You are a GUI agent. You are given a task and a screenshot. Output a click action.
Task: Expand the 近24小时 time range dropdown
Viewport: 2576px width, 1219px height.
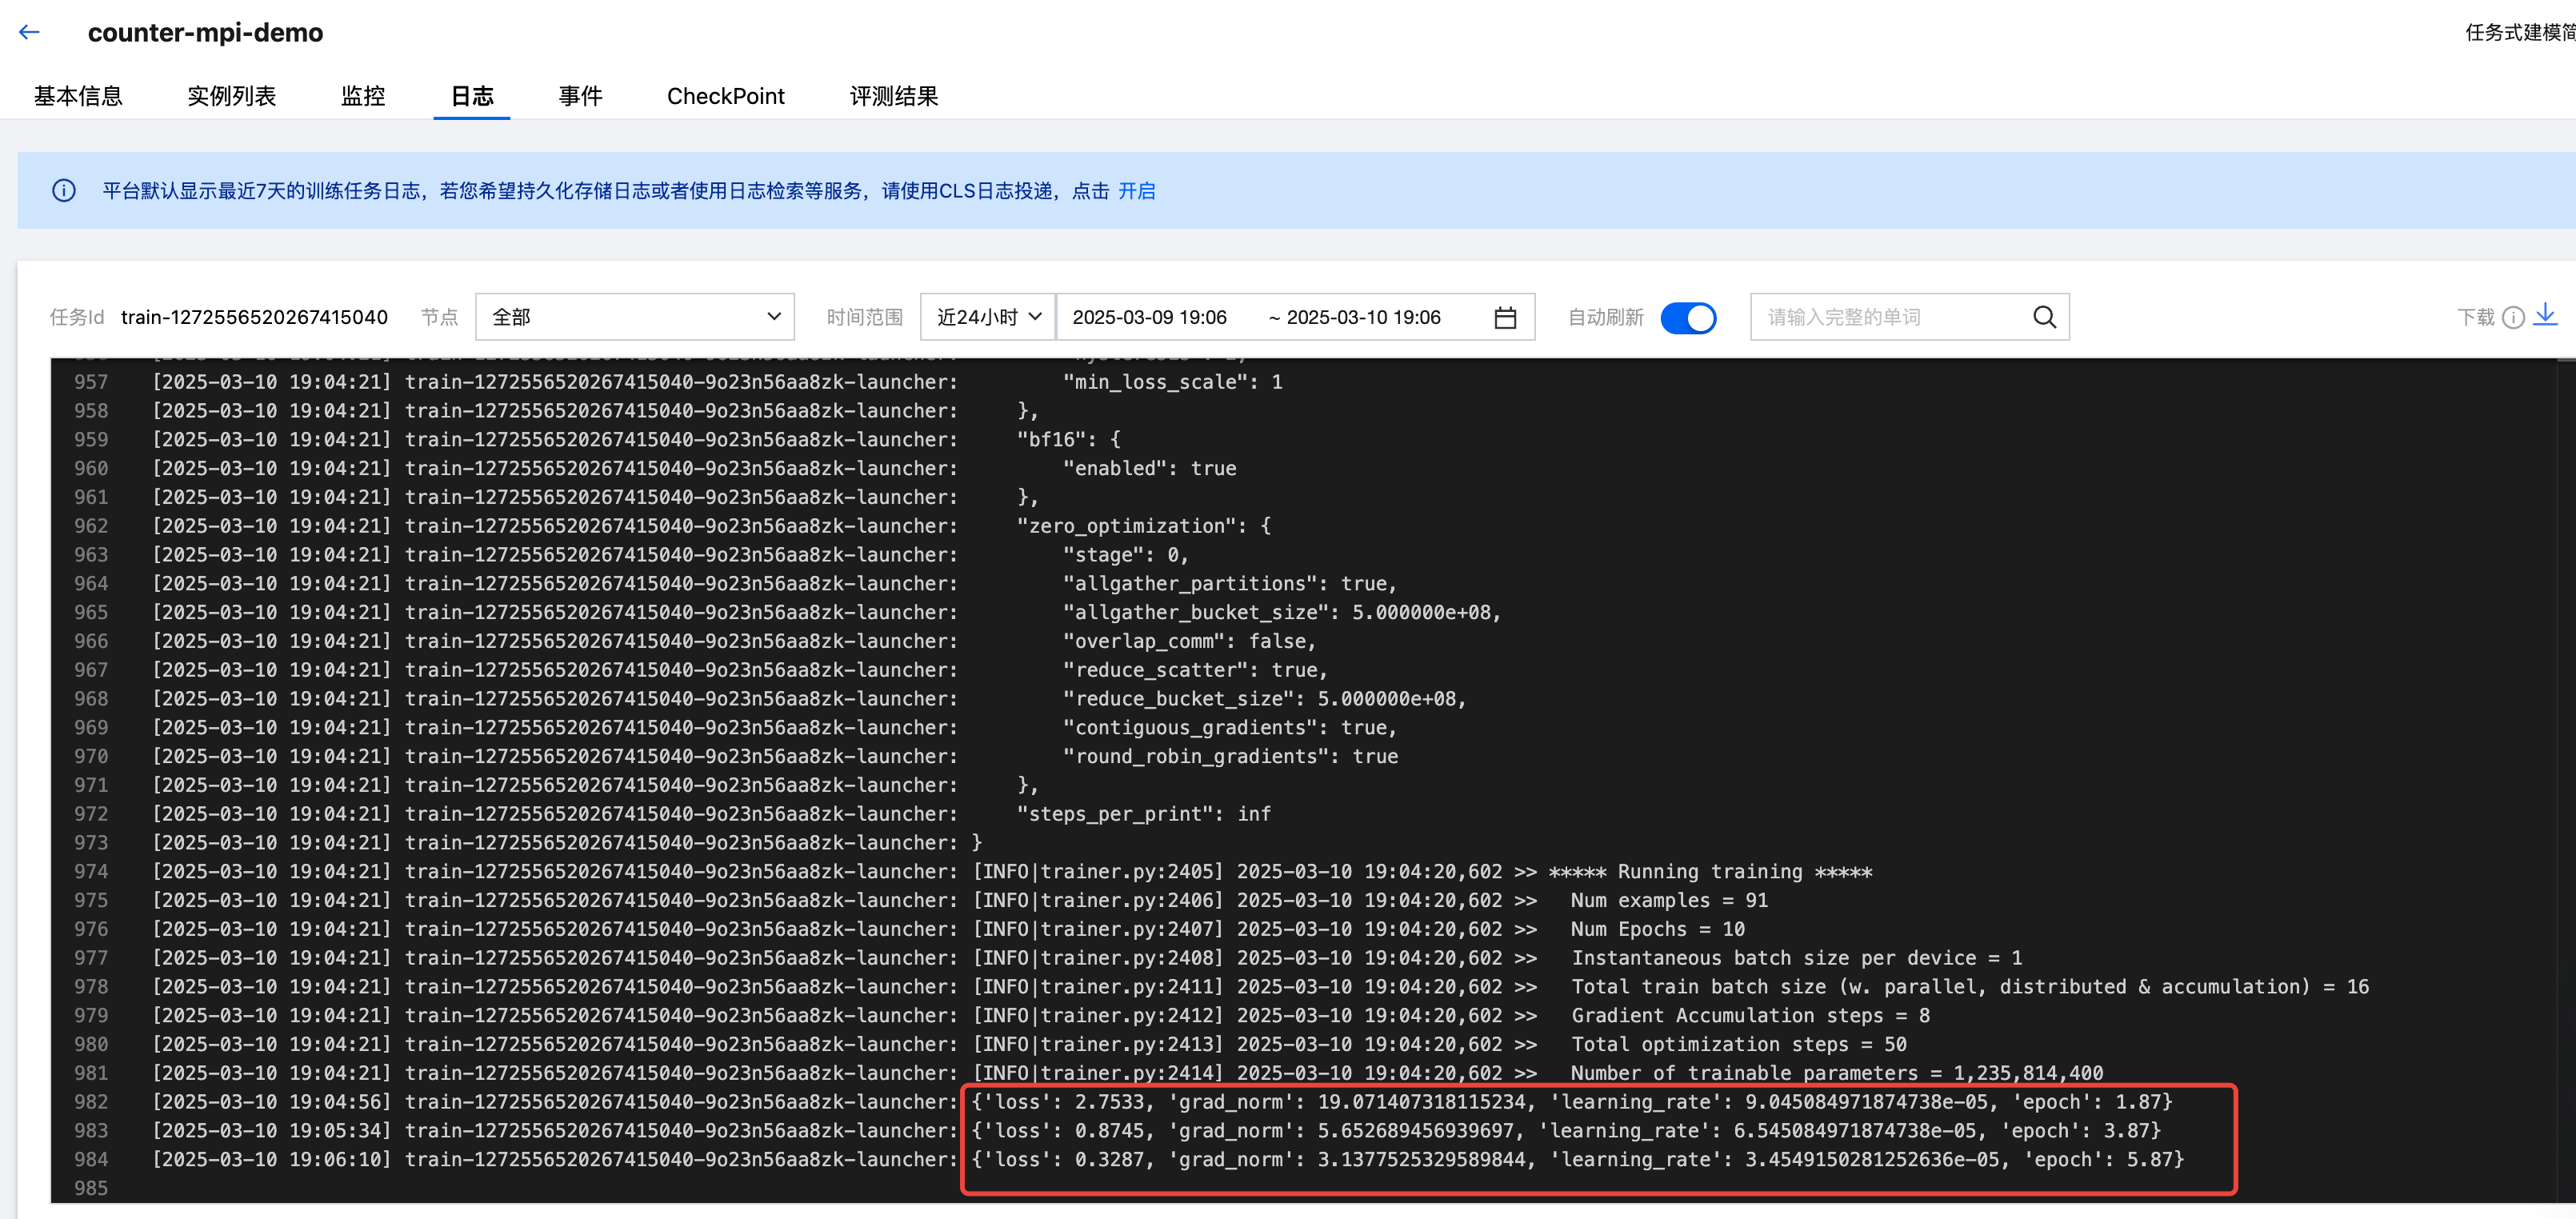988,317
